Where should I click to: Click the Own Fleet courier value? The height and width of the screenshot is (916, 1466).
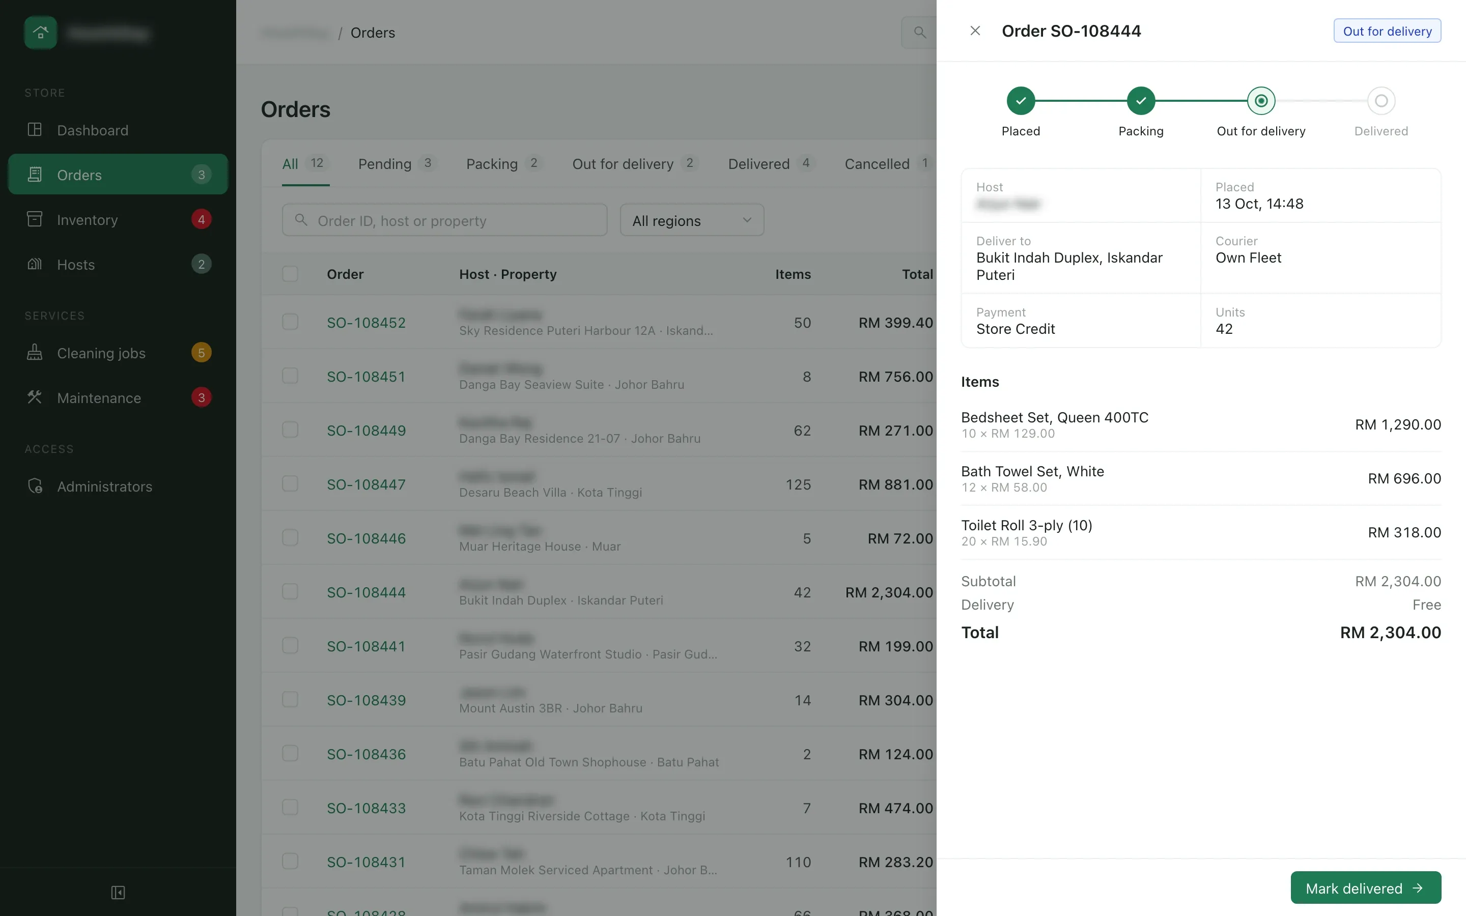(x=1248, y=257)
